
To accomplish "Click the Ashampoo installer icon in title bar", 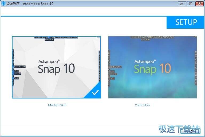I will [3, 3].
